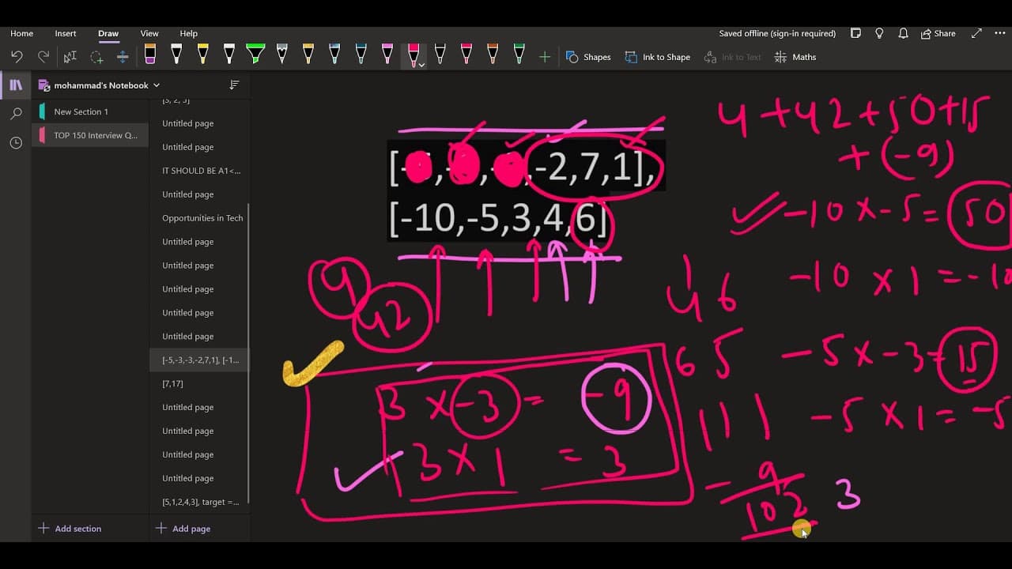Select the orange pen
Screen dimensions: 1012x569
click(493, 54)
